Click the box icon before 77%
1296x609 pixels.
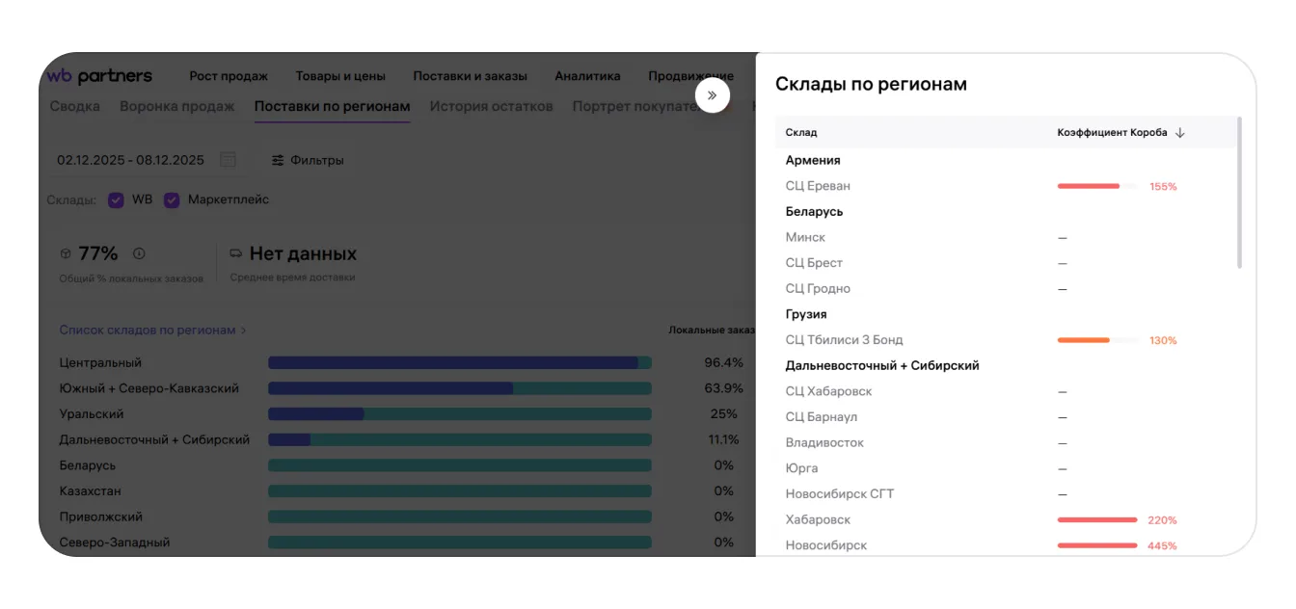point(66,254)
